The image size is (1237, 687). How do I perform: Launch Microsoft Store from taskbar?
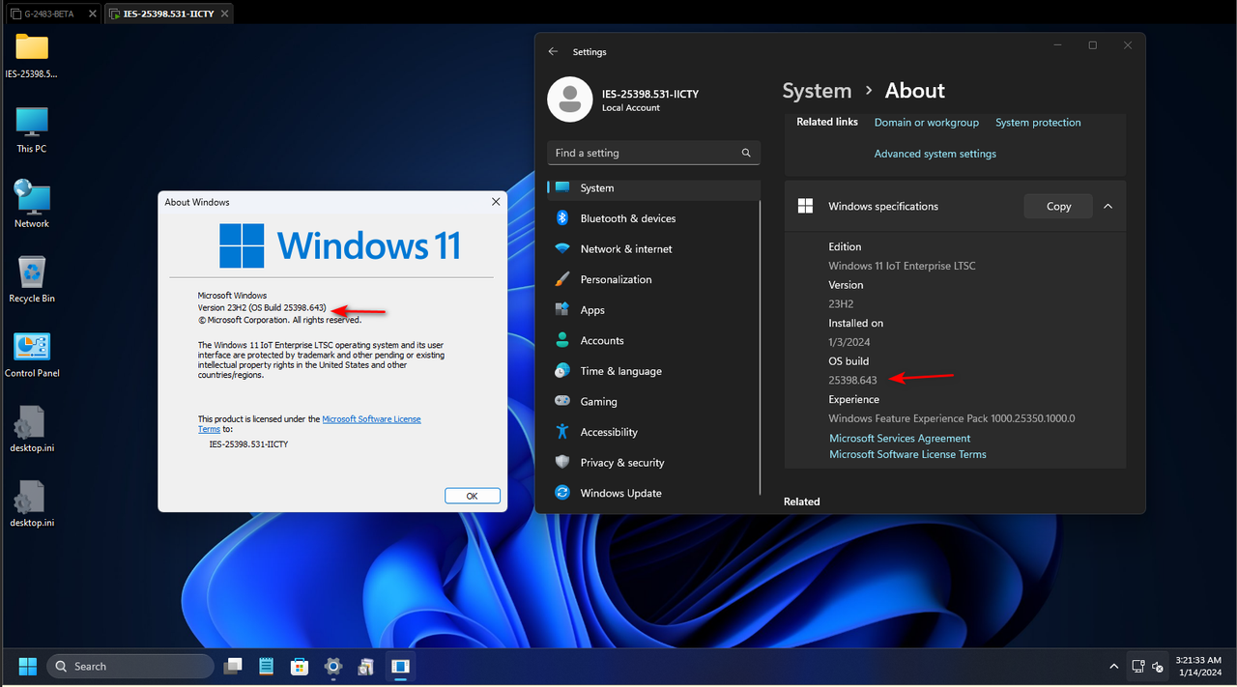point(300,666)
